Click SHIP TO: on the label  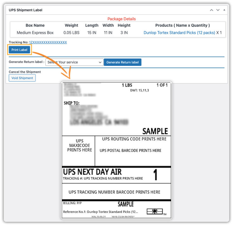72,103
